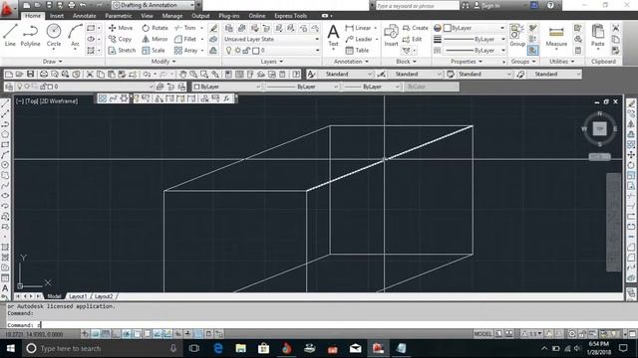Open the Annotate ribbon tab
Image resolution: width=638 pixels, height=358 pixels.
click(x=84, y=16)
